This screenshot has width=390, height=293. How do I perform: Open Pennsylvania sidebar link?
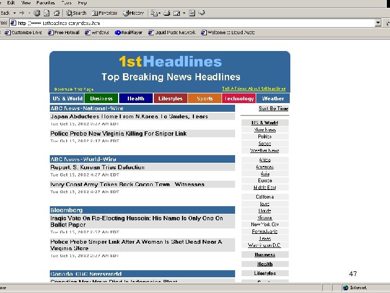265,232
